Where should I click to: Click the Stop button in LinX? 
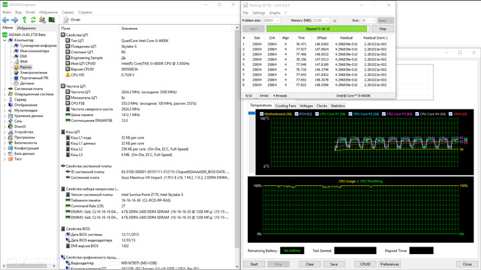coord(383,29)
